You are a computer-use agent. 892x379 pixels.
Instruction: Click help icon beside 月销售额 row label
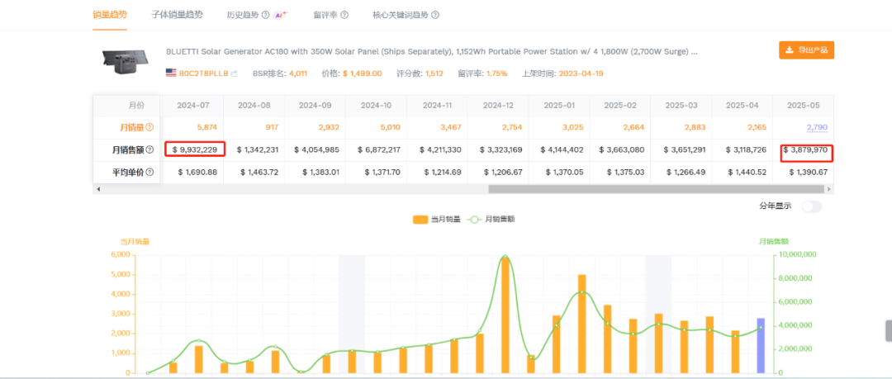[149, 149]
